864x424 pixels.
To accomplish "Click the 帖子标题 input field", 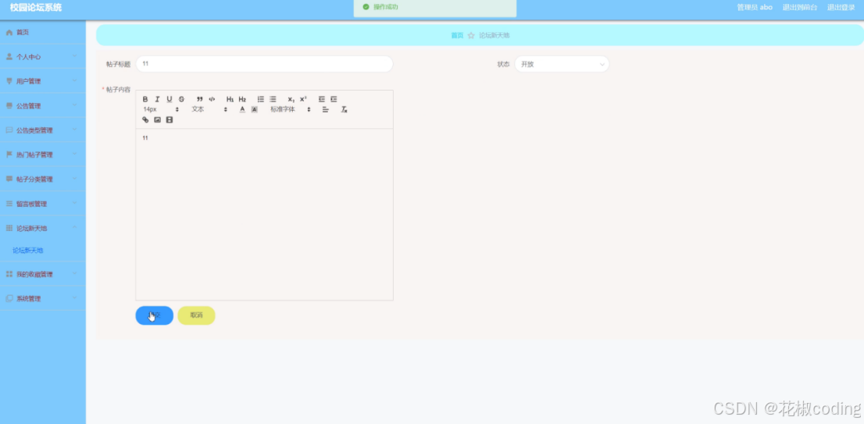I will (x=265, y=64).
